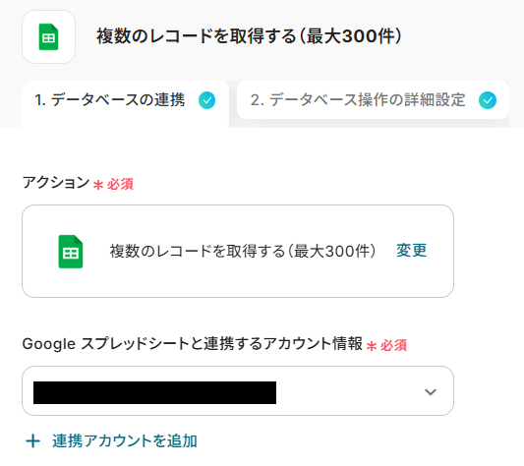Click the plus icon beside 連携アカウントを追加

(33, 440)
